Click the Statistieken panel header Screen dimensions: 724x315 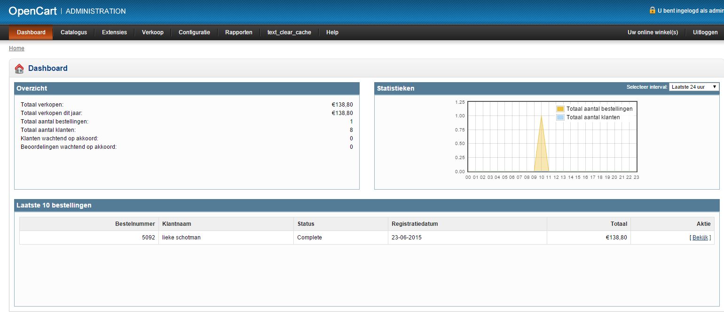547,88
